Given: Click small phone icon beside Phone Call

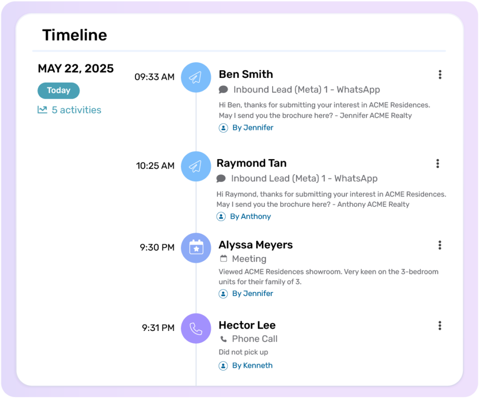Looking at the screenshot, I should [224, 339].
